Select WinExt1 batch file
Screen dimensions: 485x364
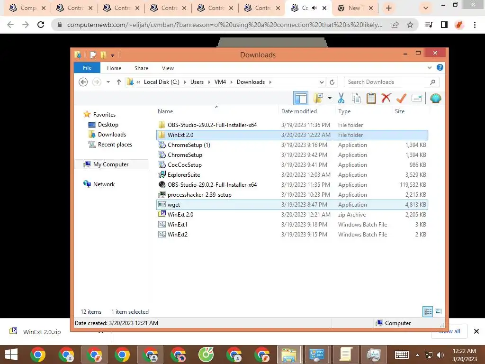(292, 224)
